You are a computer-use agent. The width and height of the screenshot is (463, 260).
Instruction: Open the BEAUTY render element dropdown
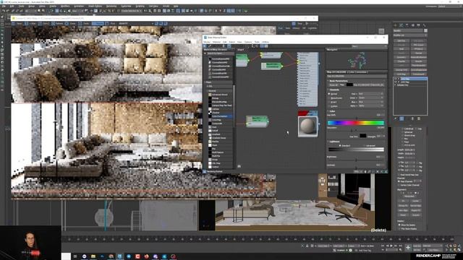136,24
